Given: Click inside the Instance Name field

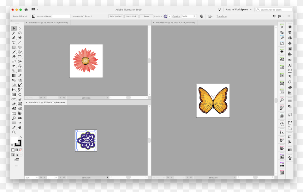Looking at the screenshot, I should pos(61,16).
